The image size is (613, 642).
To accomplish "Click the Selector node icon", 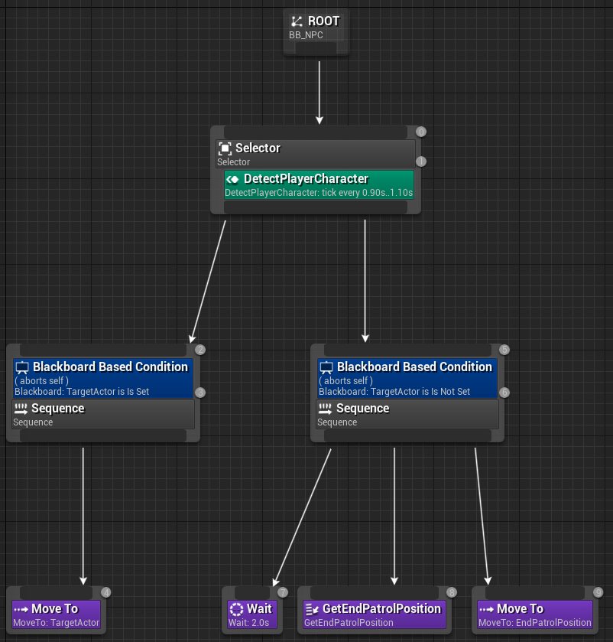I will pos(225,148).
